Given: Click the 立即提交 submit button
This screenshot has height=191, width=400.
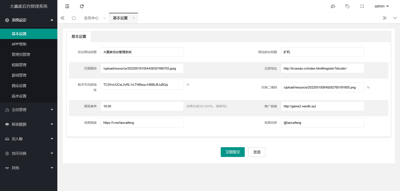Looking at the screenshot, I should point(233,152).
